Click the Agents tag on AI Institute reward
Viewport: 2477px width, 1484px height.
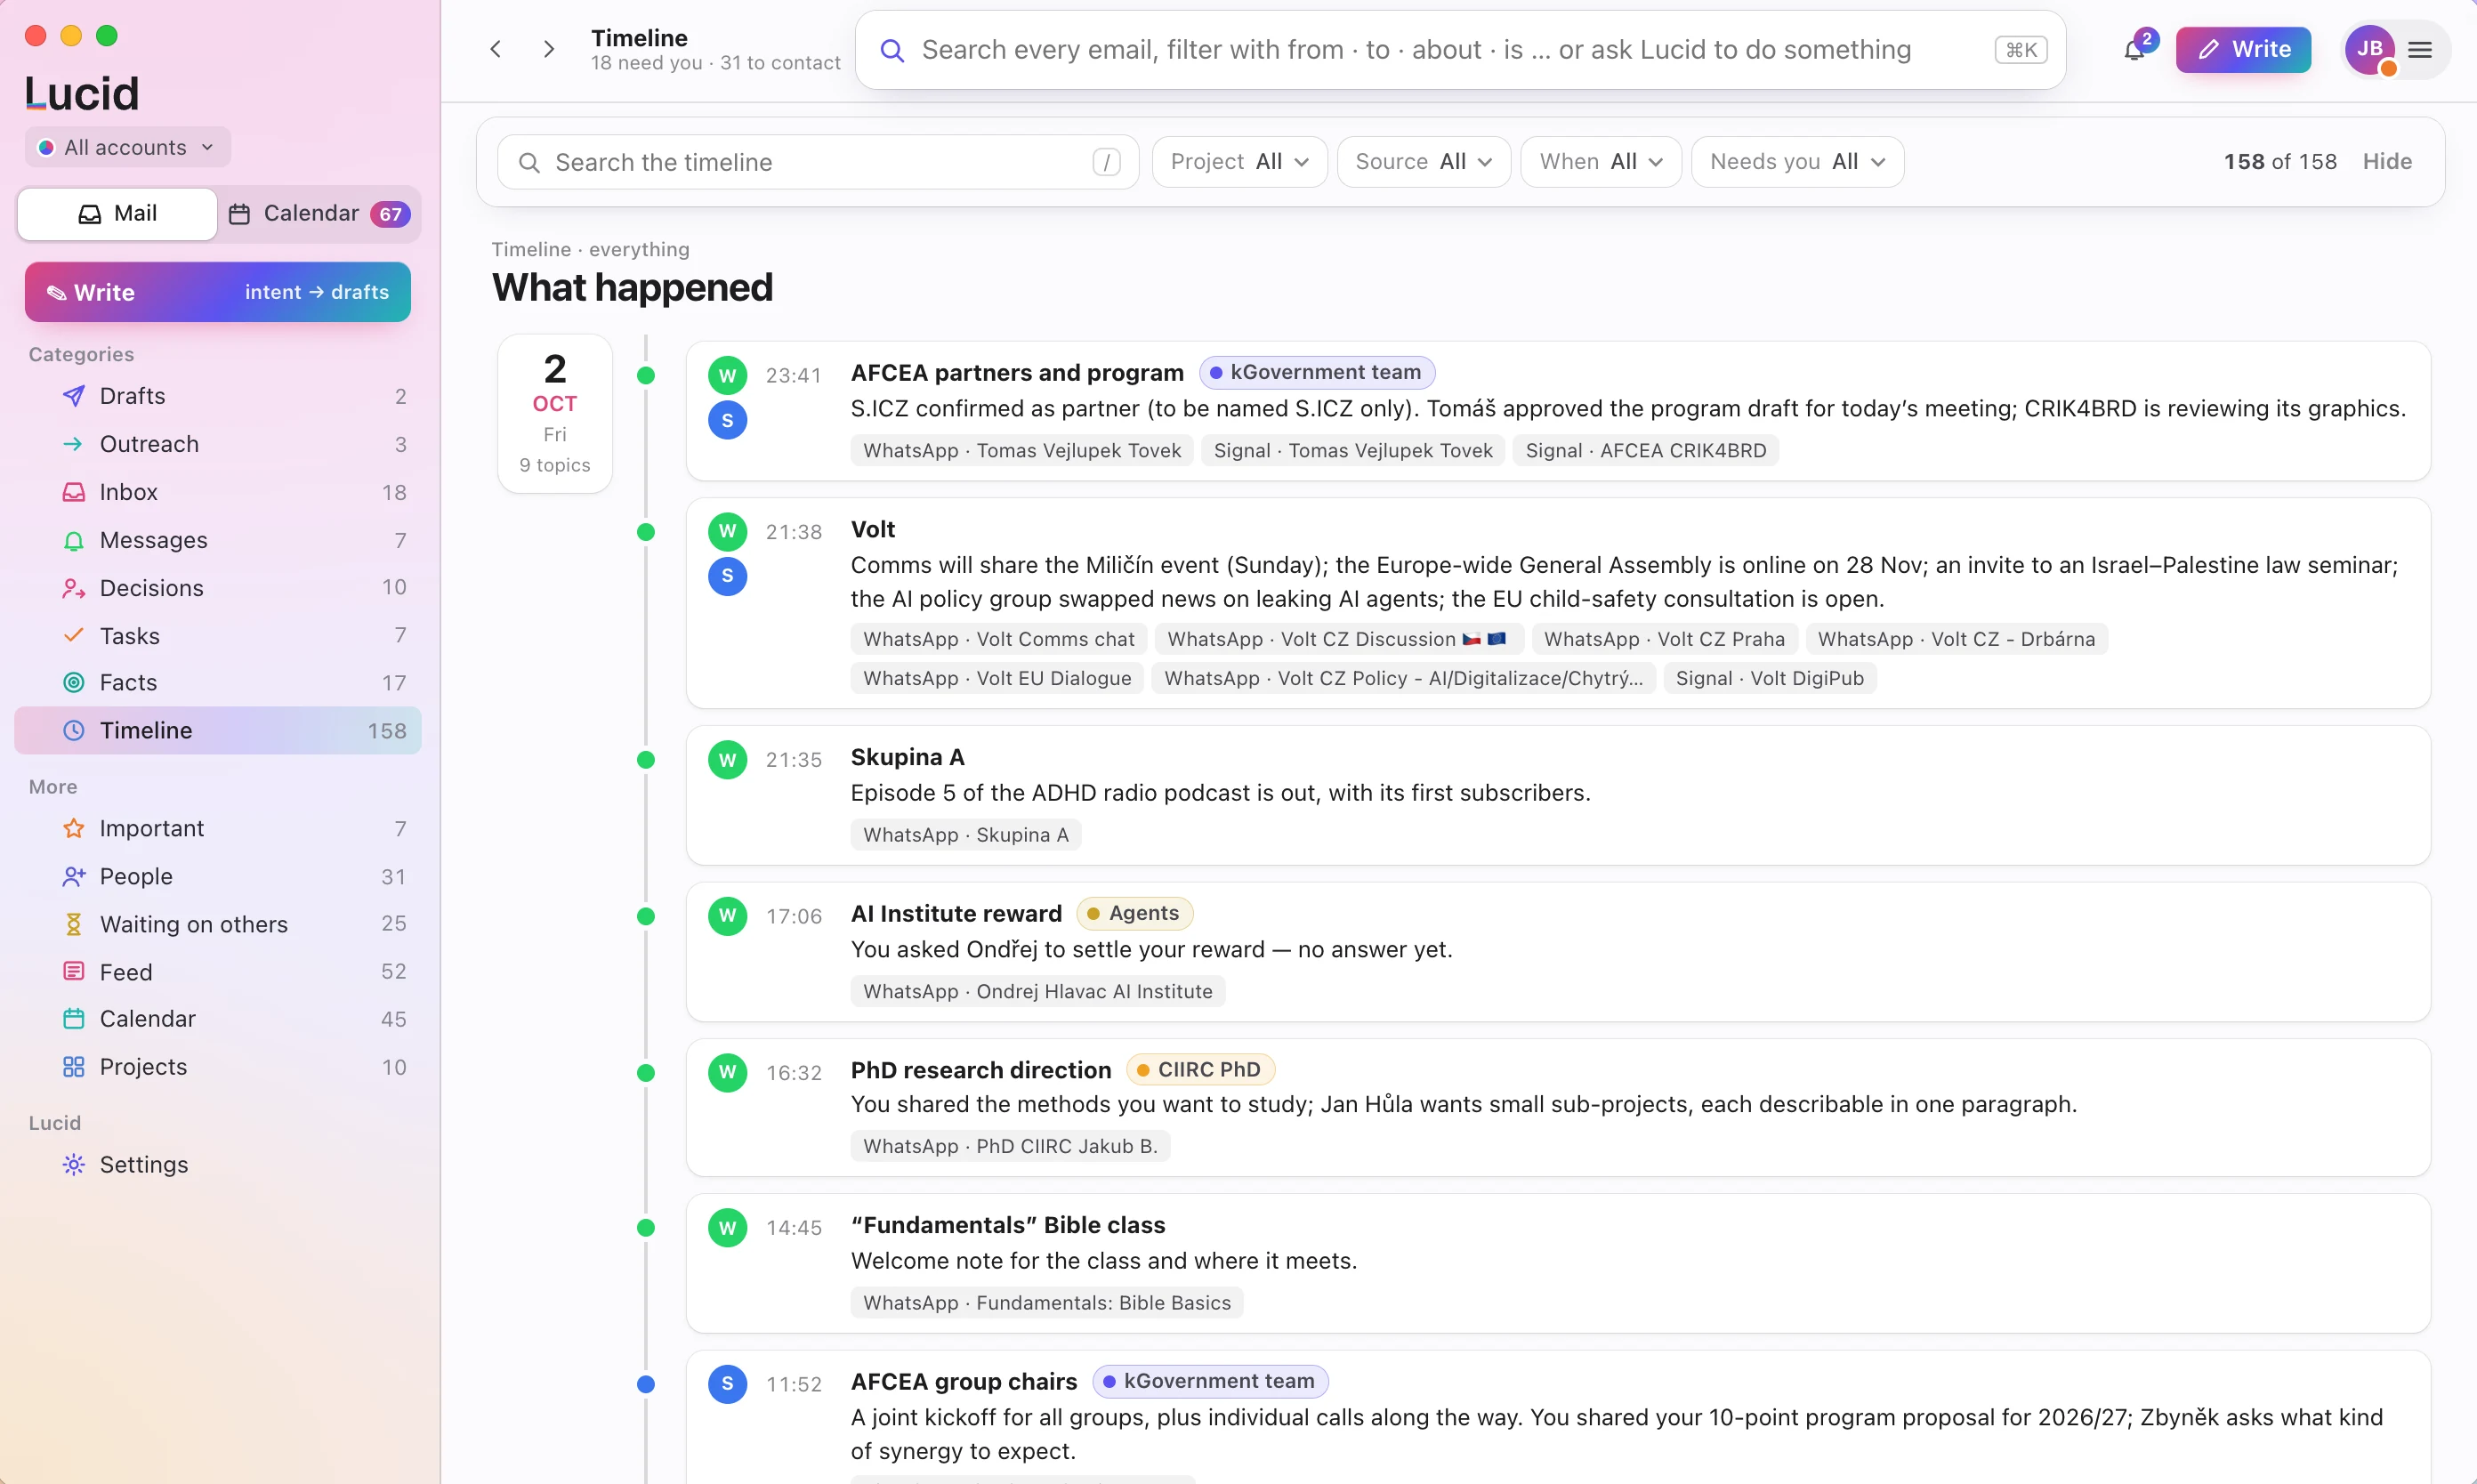pyautogui.click(x=1134, y=913)
